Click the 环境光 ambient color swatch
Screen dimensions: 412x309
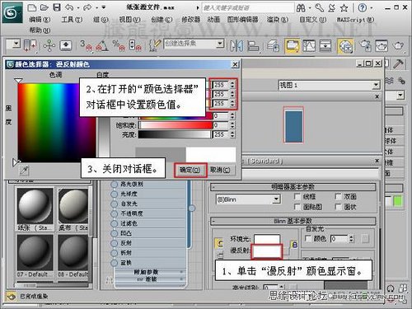[x=267, y=239]
